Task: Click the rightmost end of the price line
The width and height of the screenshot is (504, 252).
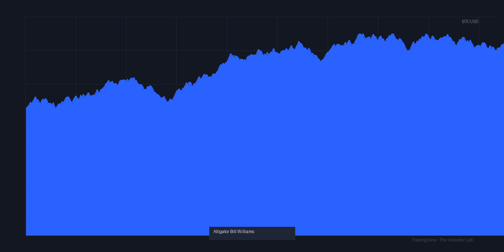Action: (x=503, y=44)
